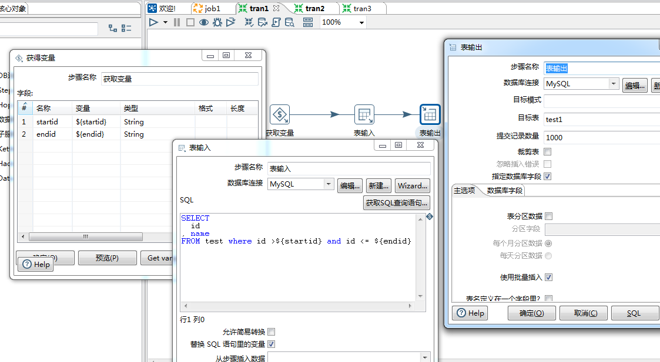Verify the transformation icon

coord(249,22)
